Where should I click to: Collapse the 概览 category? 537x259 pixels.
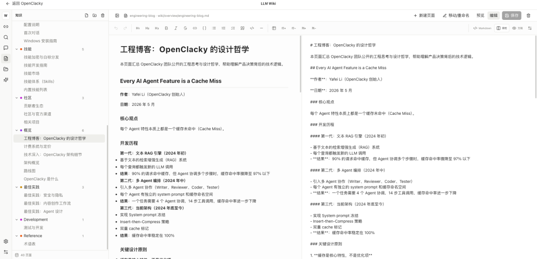[x=16, y=130]
